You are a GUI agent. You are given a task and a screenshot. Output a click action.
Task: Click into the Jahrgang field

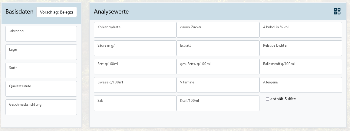(x=41, y=34)
